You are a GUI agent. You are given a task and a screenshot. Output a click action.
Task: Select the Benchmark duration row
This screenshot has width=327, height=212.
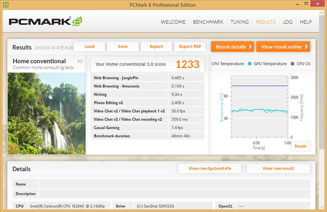[148, 136]
